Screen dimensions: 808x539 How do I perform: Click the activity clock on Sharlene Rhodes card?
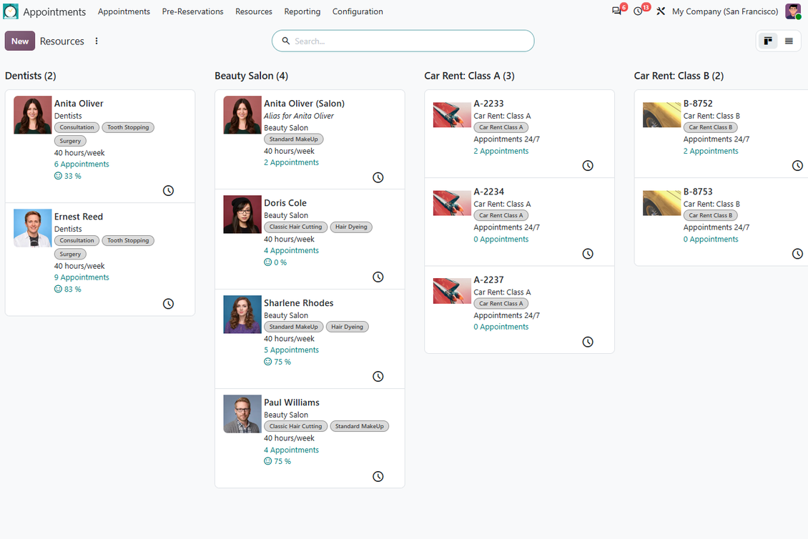pyautogui.click(x=378, y=376)
